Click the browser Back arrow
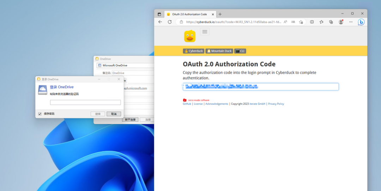Viewport: 381px width, 191px height. click(160, 22)
